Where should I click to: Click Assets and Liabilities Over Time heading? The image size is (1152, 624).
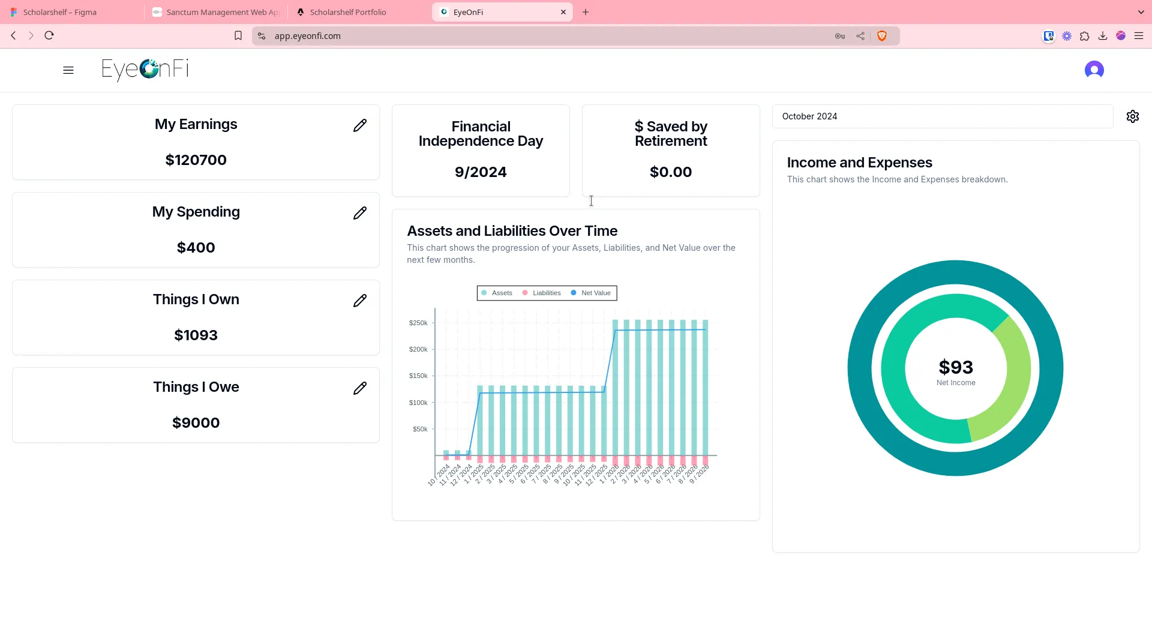[512, 231]
